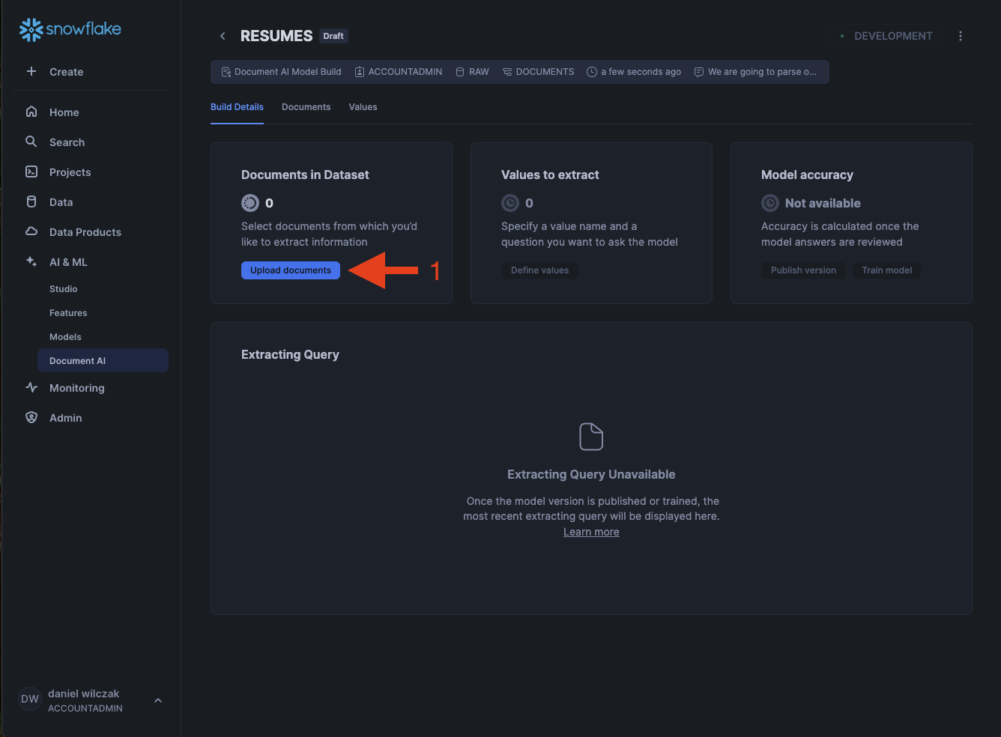This screenshot has height=737, width=1001.
Task: Click the Monitoring pulse icon
Action: pyautogui.click(x=31, y=388)
